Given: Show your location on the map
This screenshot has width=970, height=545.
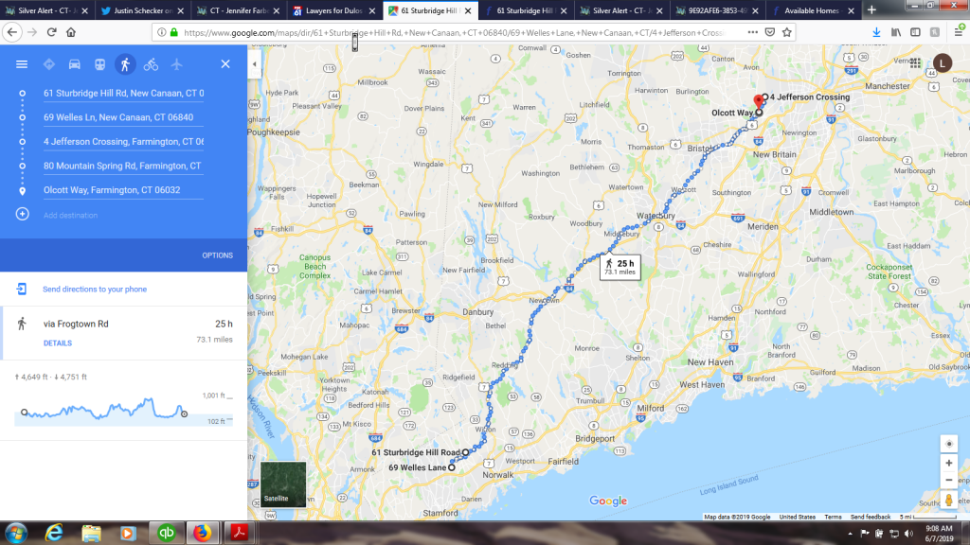Looking at the screenshot, I should click(949, 444).
